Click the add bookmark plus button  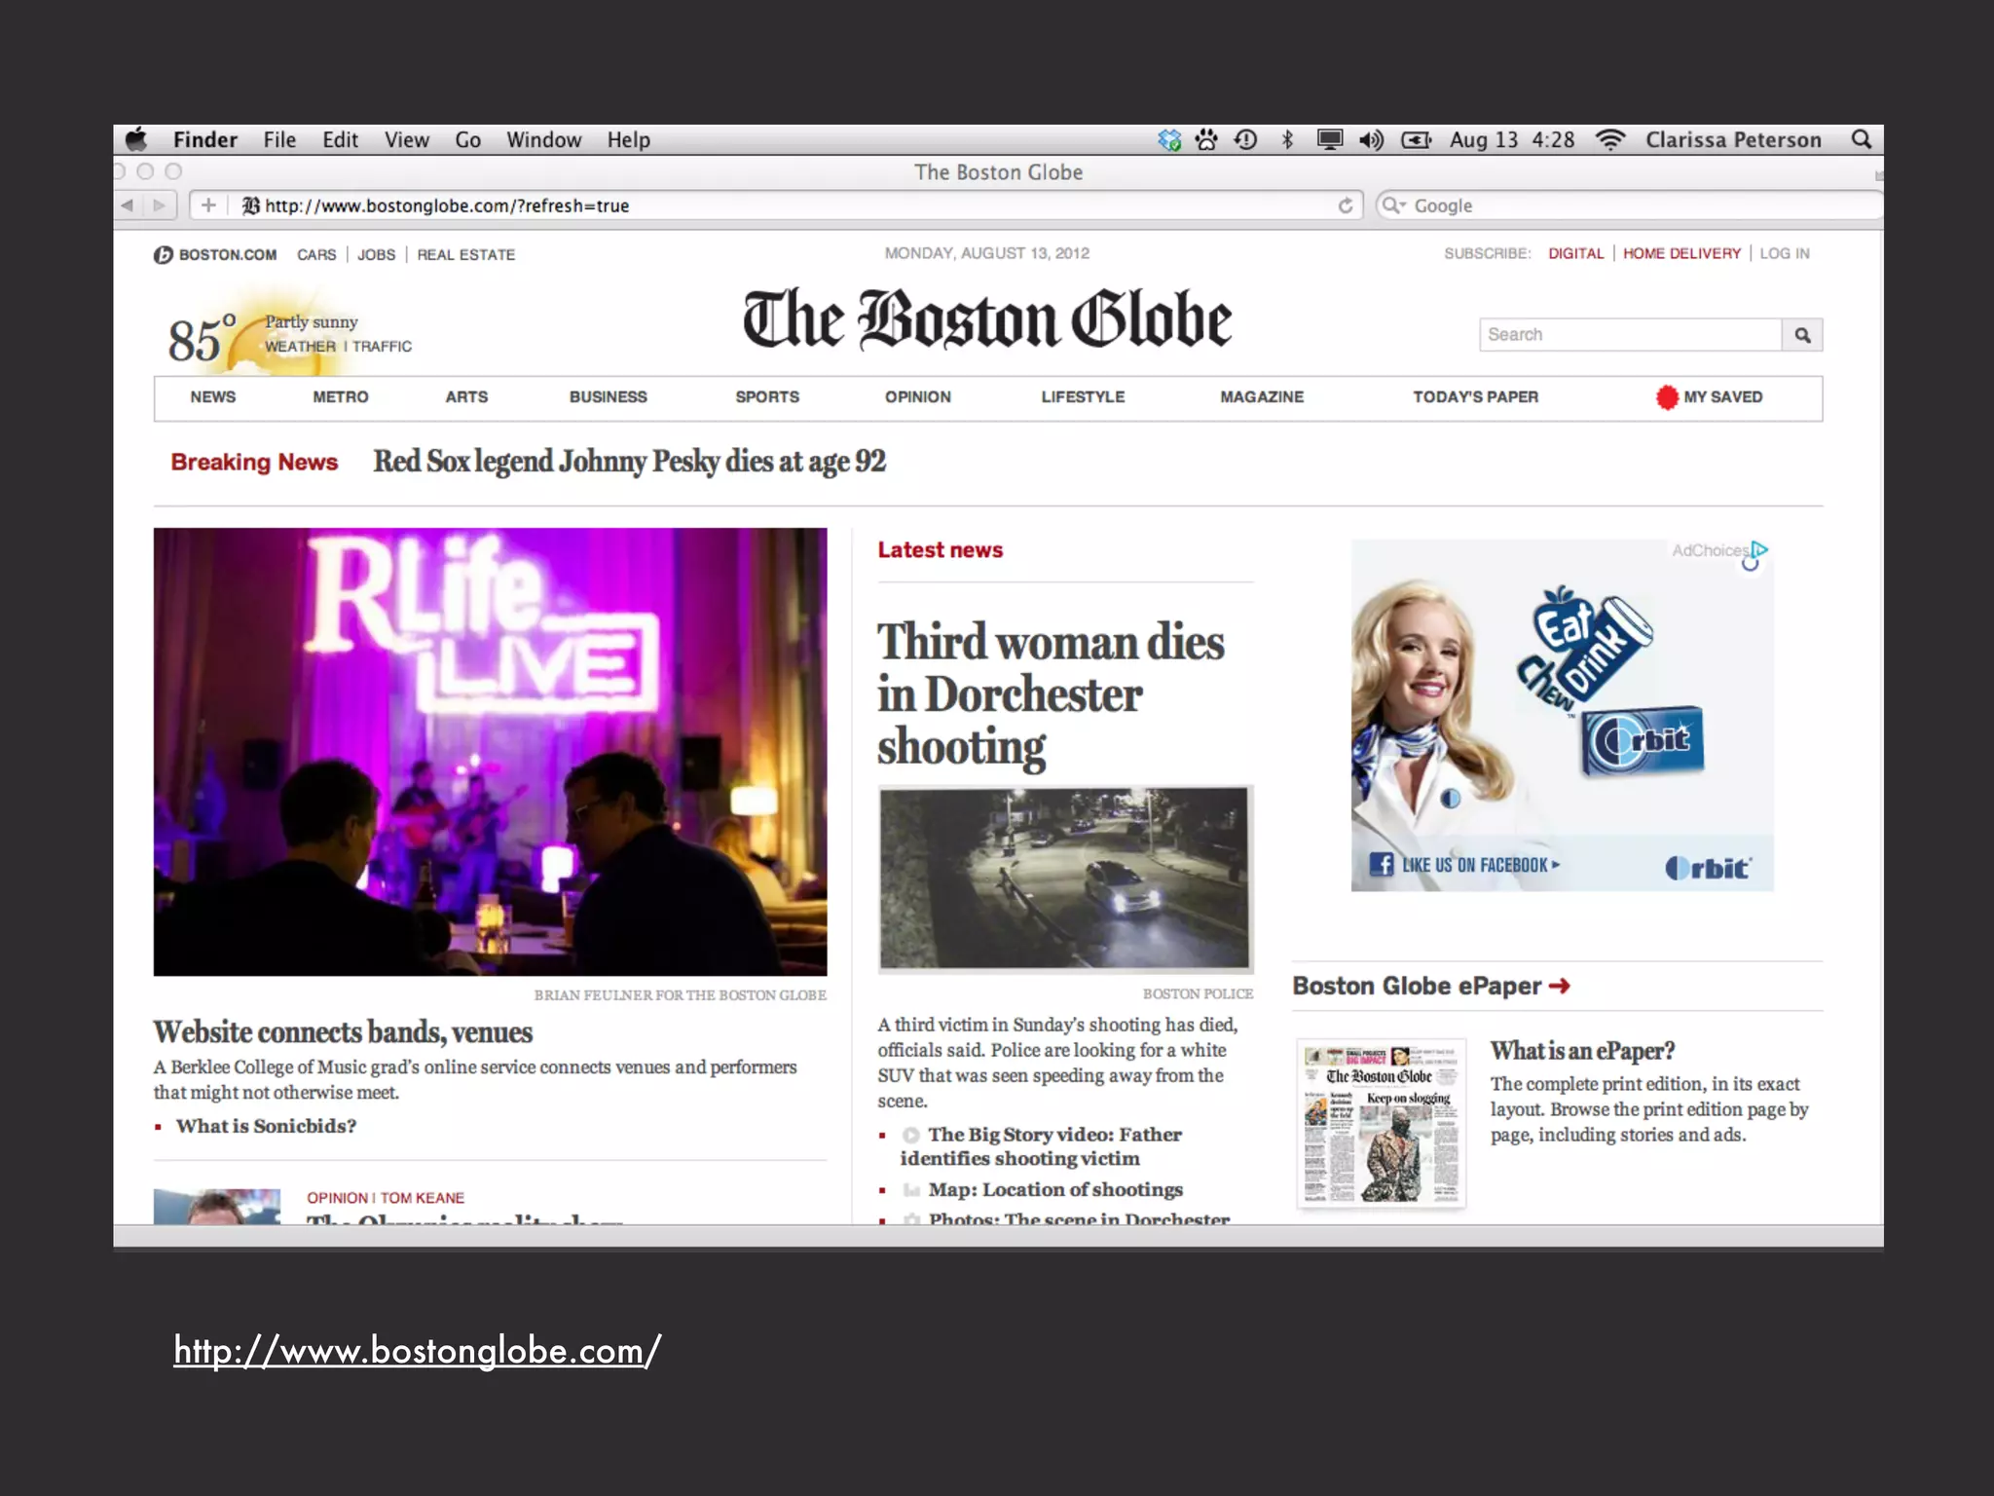207,206
